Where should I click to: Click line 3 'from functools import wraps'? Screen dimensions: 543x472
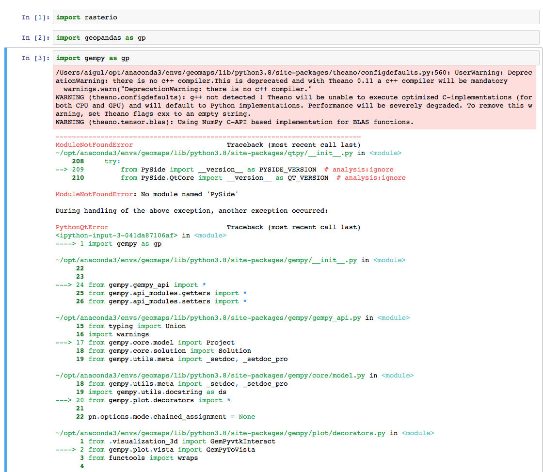pyautogui.click(x=139, y=458)
